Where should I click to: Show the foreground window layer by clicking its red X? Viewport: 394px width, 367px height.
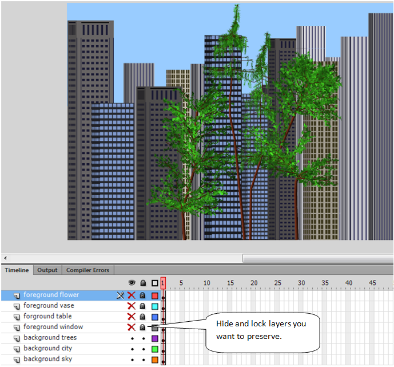point(132,327)
